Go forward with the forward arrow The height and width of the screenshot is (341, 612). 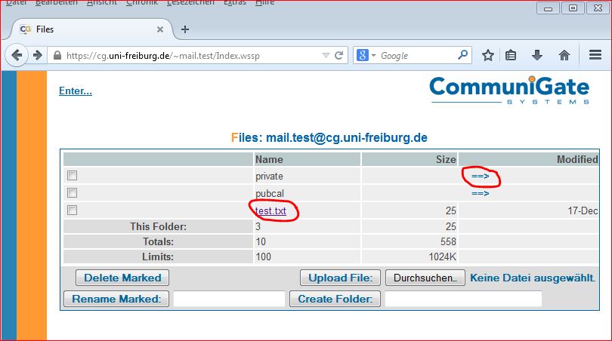pyautogui.click(x=38, y=55)
